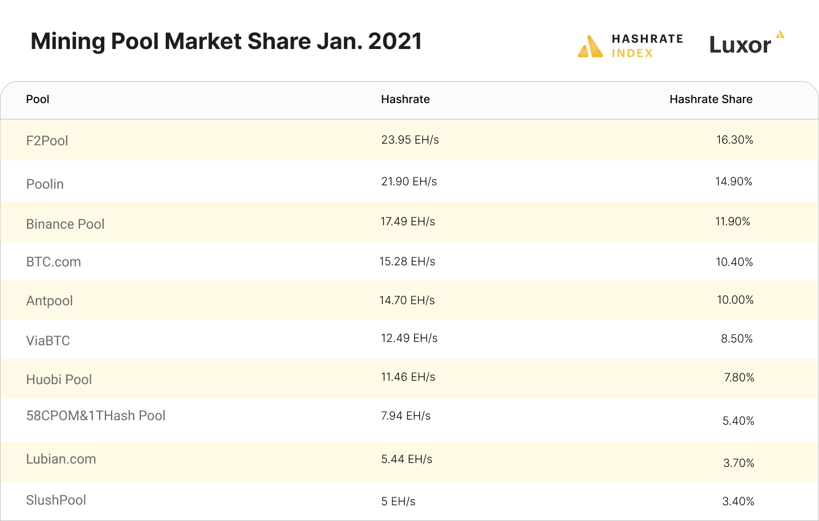Select the SlushPool row

pyautogui.click(x=56, y=500)
